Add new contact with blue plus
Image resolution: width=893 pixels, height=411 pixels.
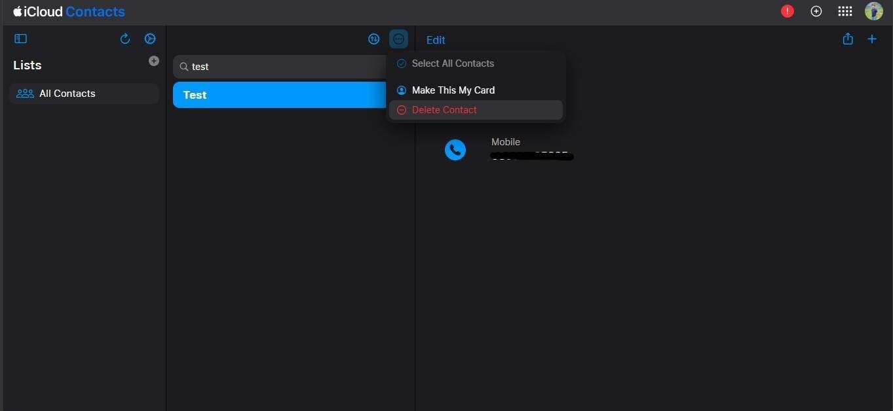872,39
